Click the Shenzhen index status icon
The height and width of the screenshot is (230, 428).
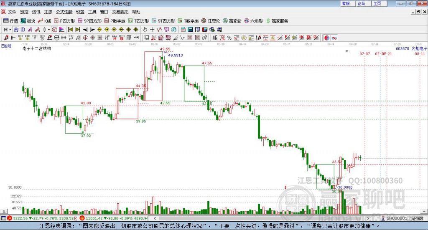(x=82, y=218)
